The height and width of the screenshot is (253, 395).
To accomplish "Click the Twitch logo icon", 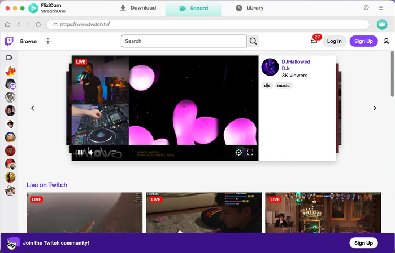I will tap(9, 41).
